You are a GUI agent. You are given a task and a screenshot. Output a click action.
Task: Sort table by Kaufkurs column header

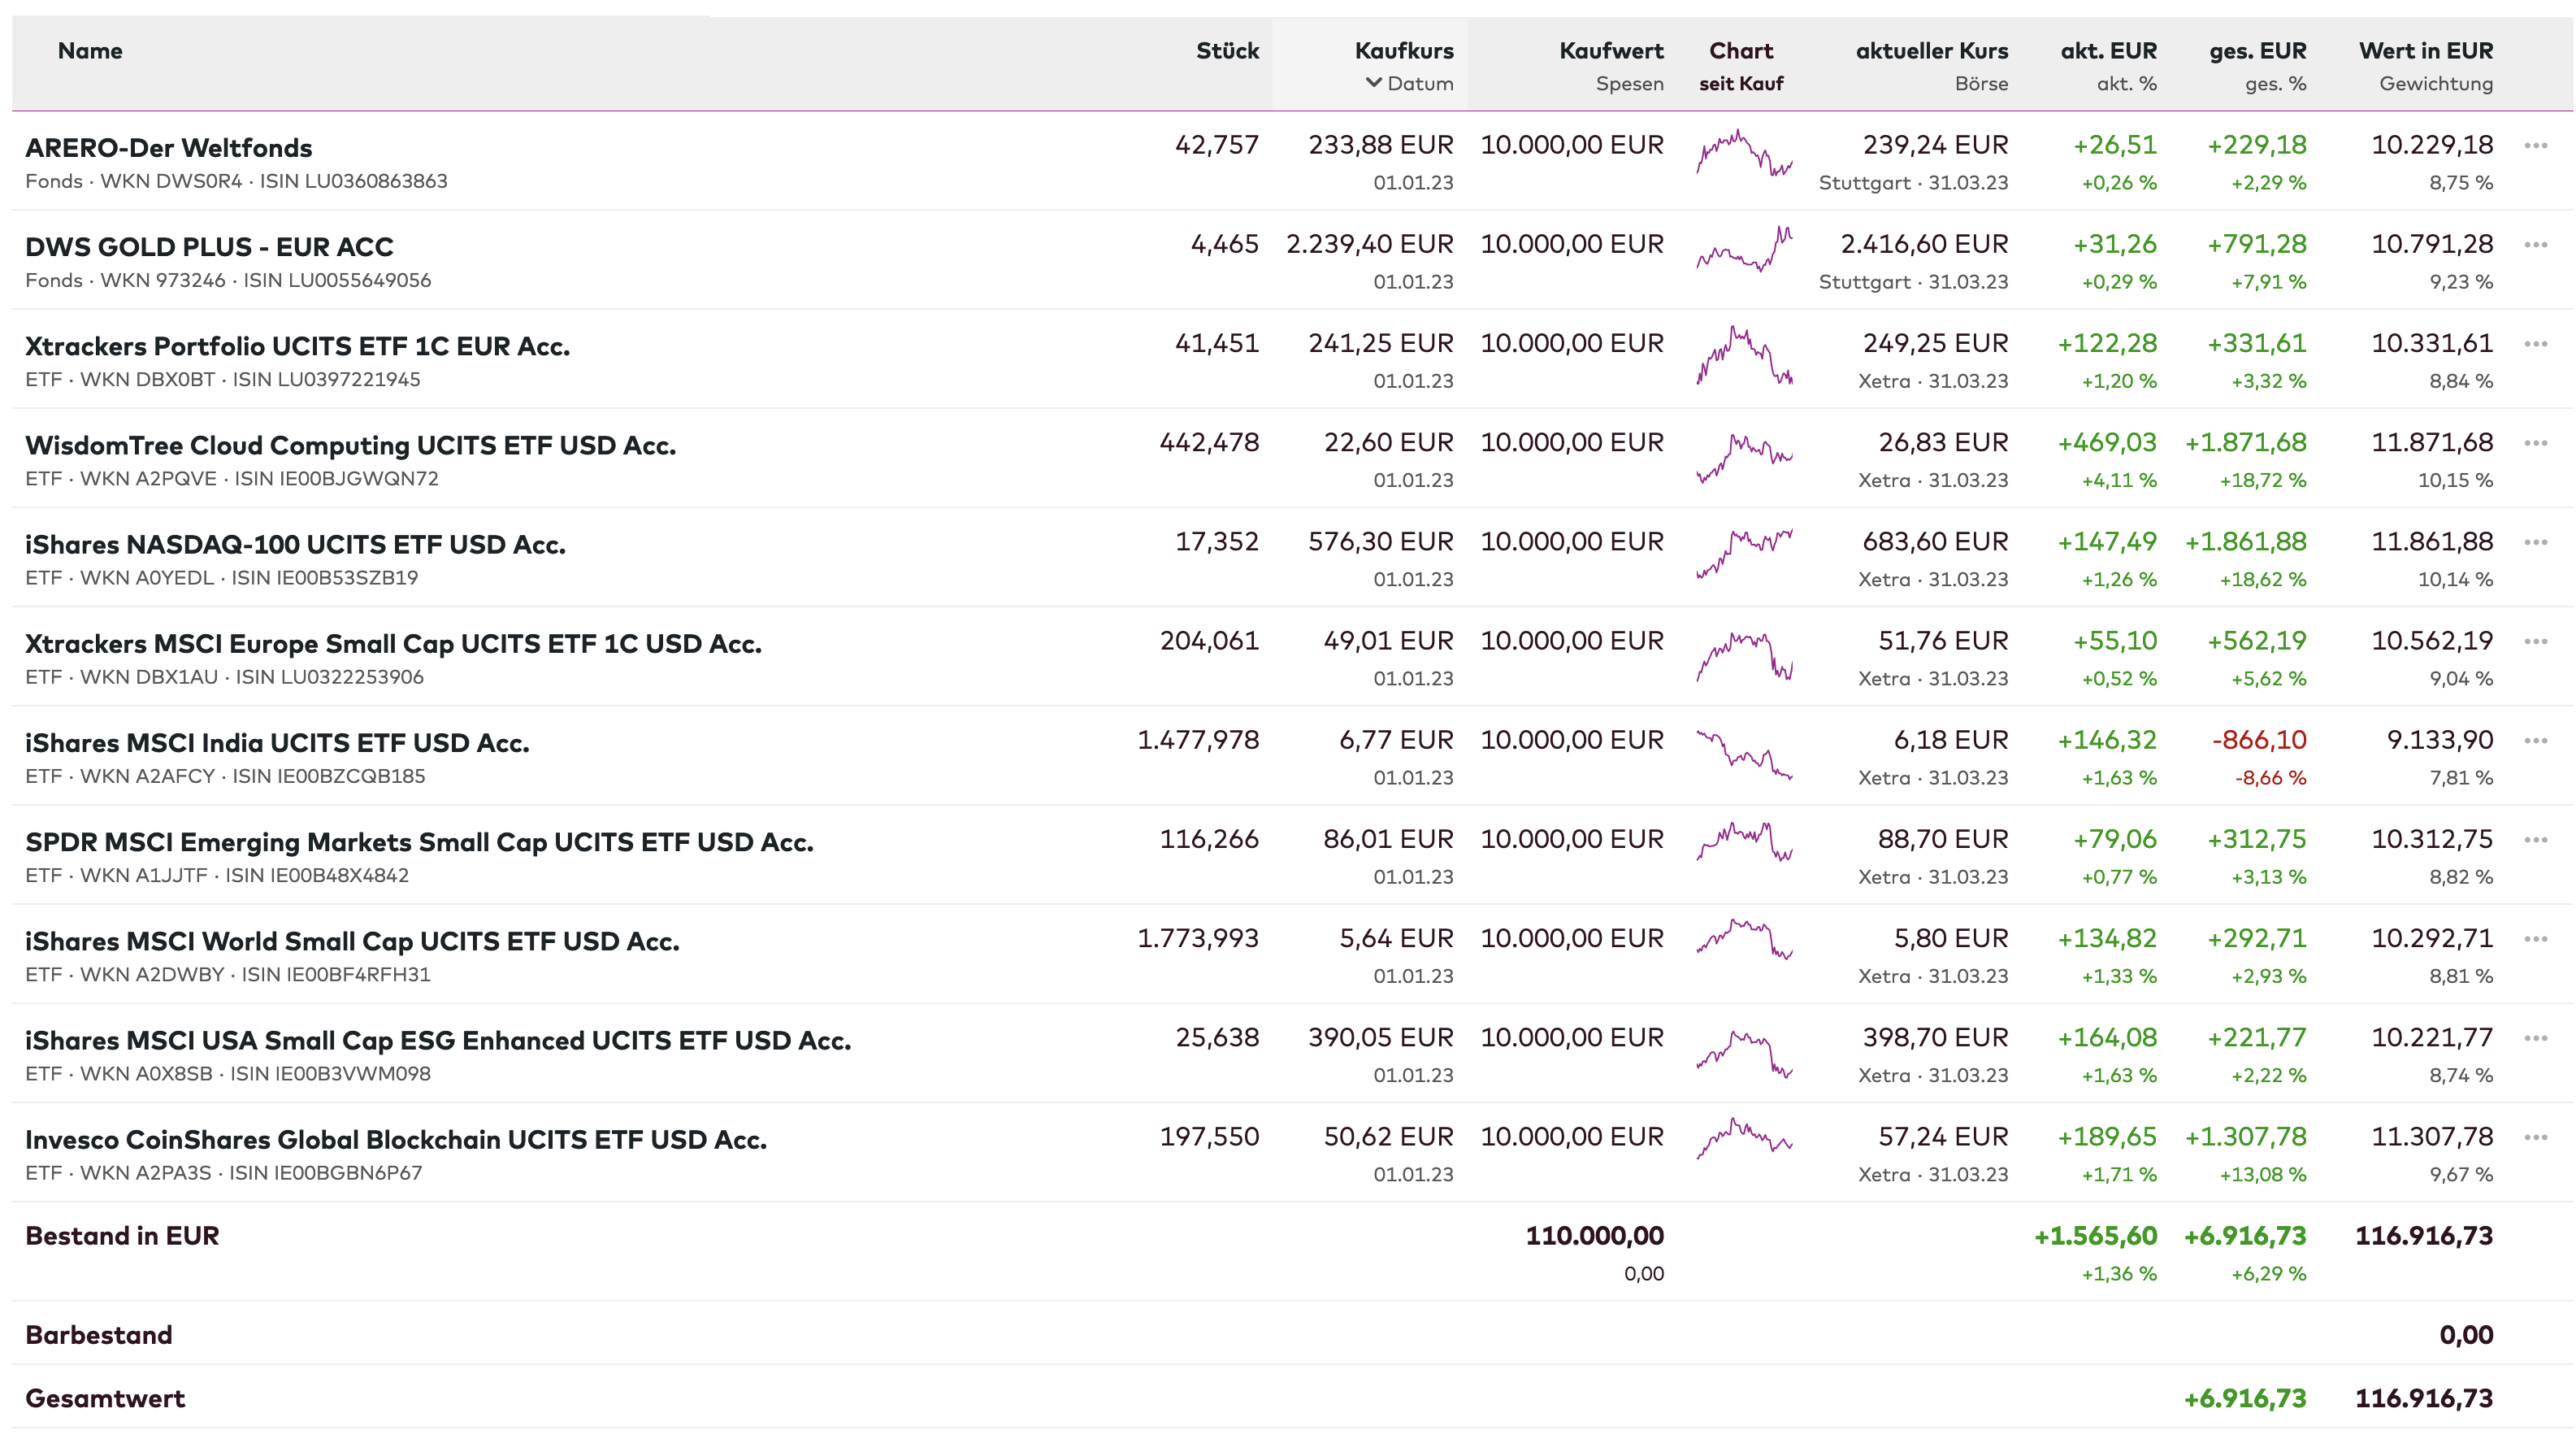tap(1403, 51)
